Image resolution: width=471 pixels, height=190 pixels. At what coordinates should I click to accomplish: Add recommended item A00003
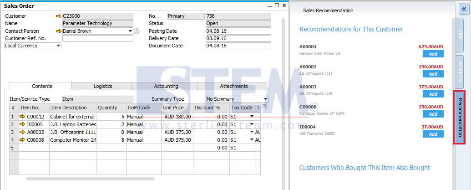(x=433, y=94)
